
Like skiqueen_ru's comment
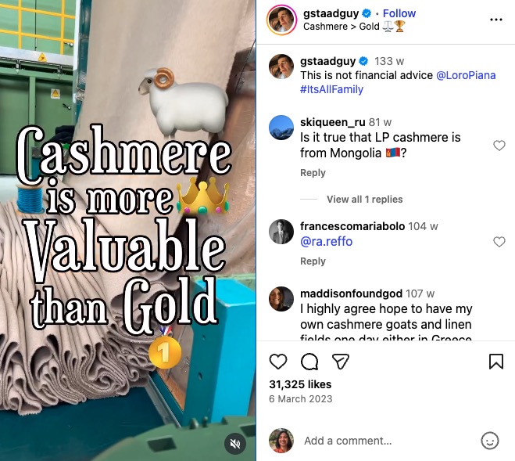[x=499, y=145]
